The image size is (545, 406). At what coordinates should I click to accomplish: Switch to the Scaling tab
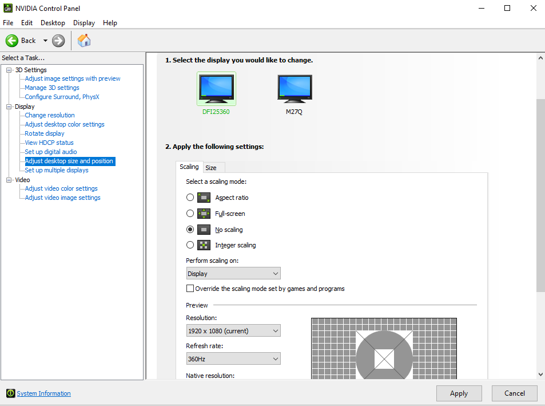tap(189, 167)
